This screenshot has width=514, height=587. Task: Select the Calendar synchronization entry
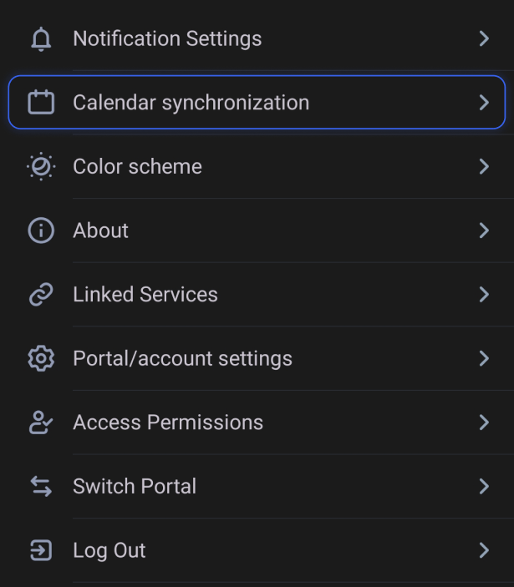(257, 102)
